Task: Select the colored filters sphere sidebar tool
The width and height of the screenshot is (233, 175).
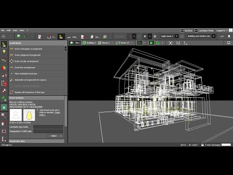Action: pyautogui.click(x=4, y=68)
